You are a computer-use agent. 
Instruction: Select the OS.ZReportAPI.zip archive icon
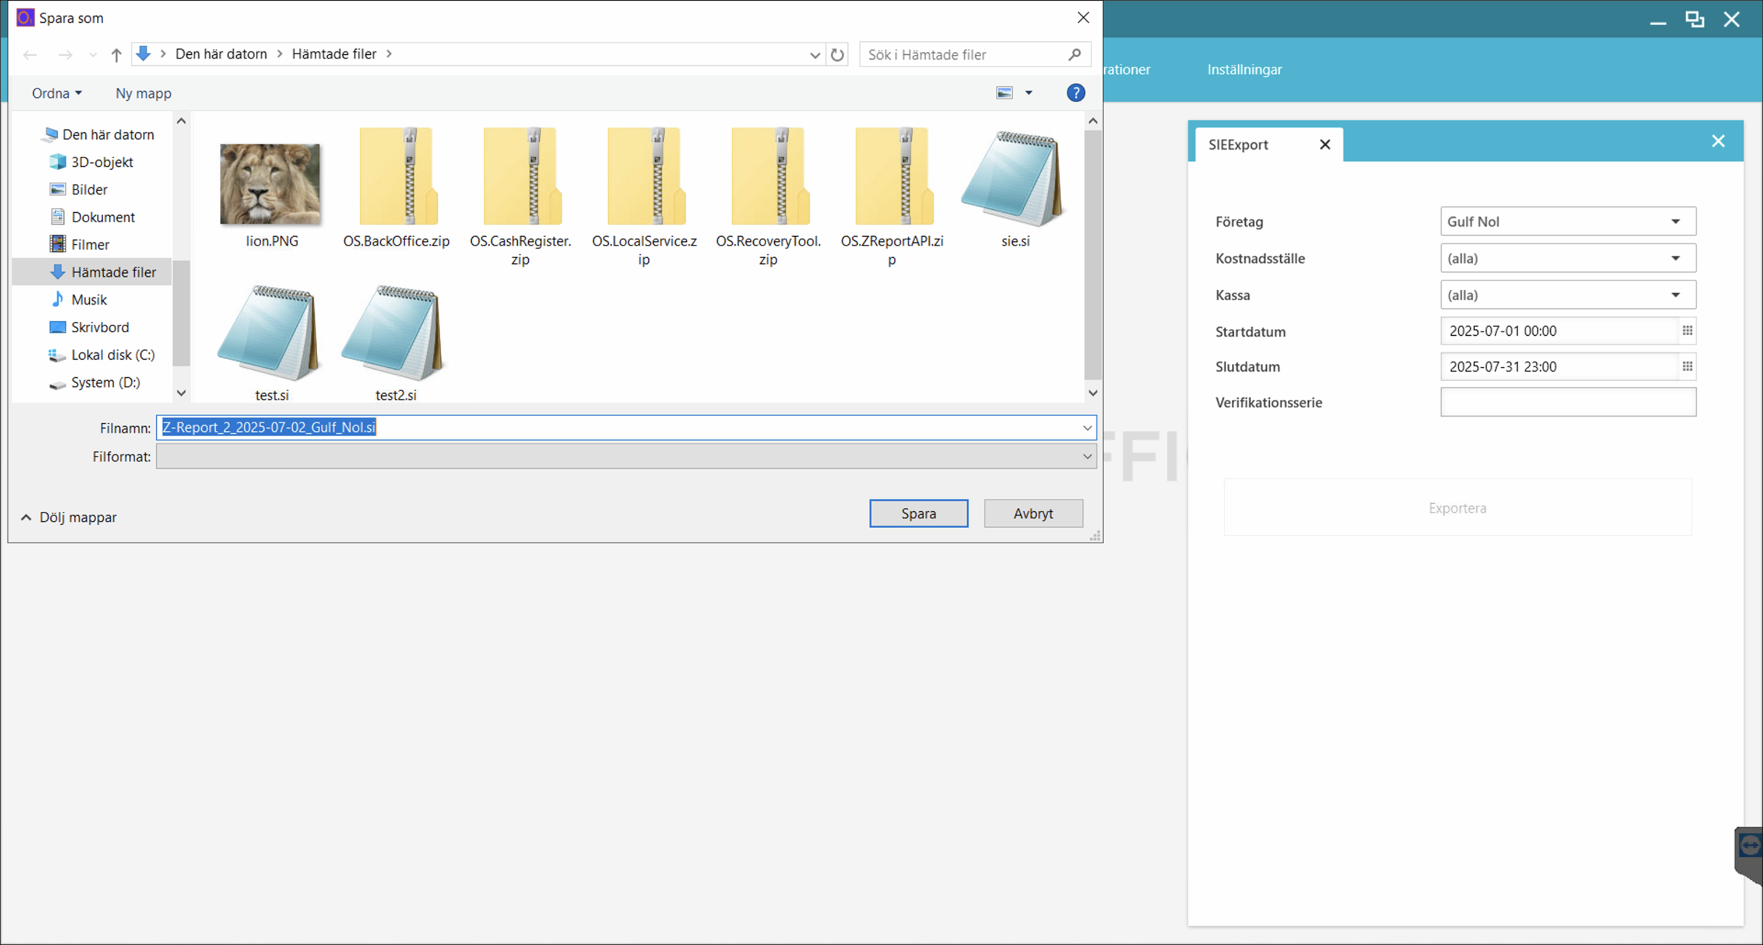[893, 176]
